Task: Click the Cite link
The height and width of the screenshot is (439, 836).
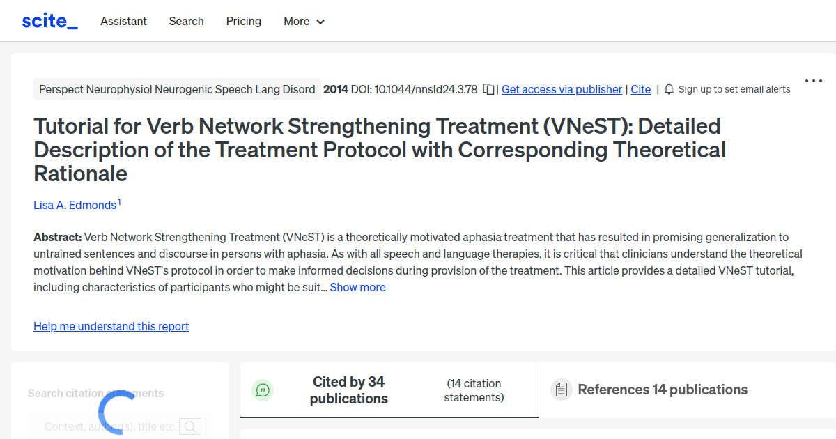Action: (x=640, y=89)
